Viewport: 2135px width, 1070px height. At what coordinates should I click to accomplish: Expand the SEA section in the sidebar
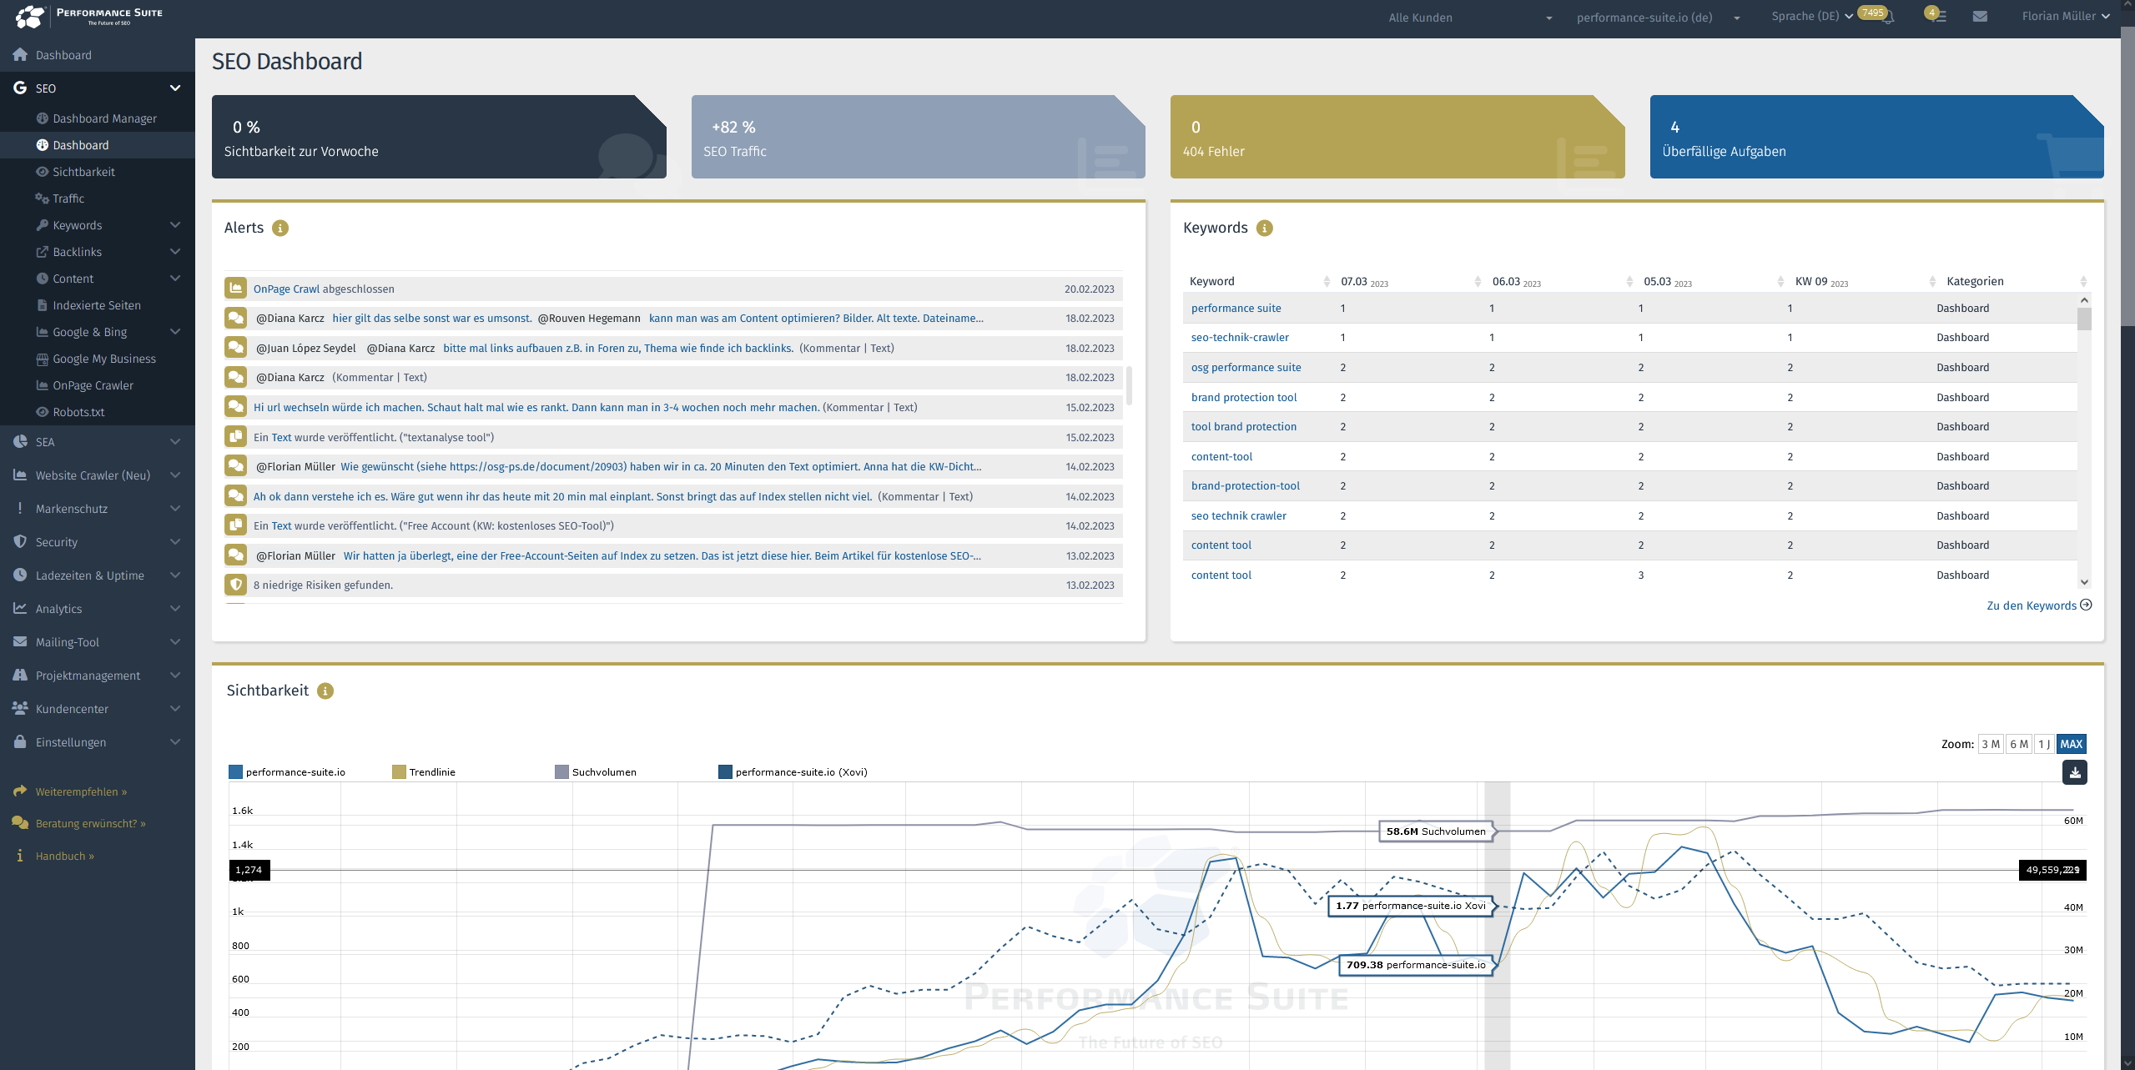[x=45, y=442]
